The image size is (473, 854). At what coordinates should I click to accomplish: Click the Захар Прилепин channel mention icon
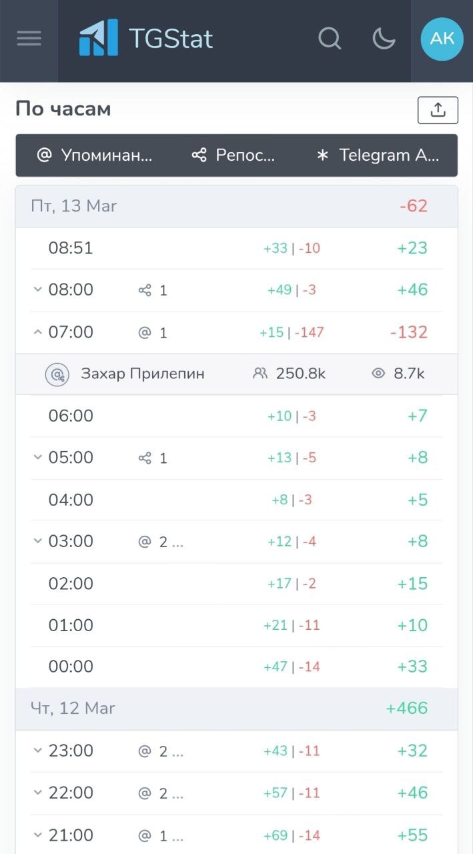pos(57,374)
